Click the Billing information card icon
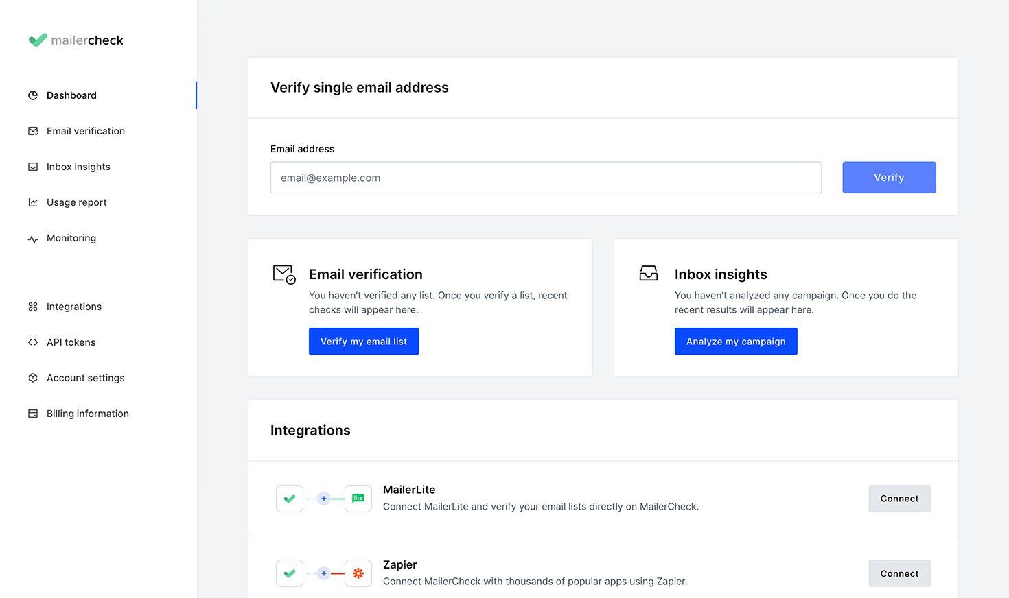Viewport: 1009px width, 598px height. pos(33,414)
